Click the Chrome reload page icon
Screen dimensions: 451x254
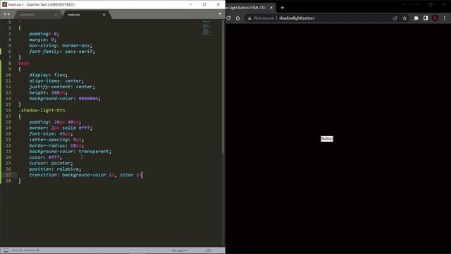[228, 18]
